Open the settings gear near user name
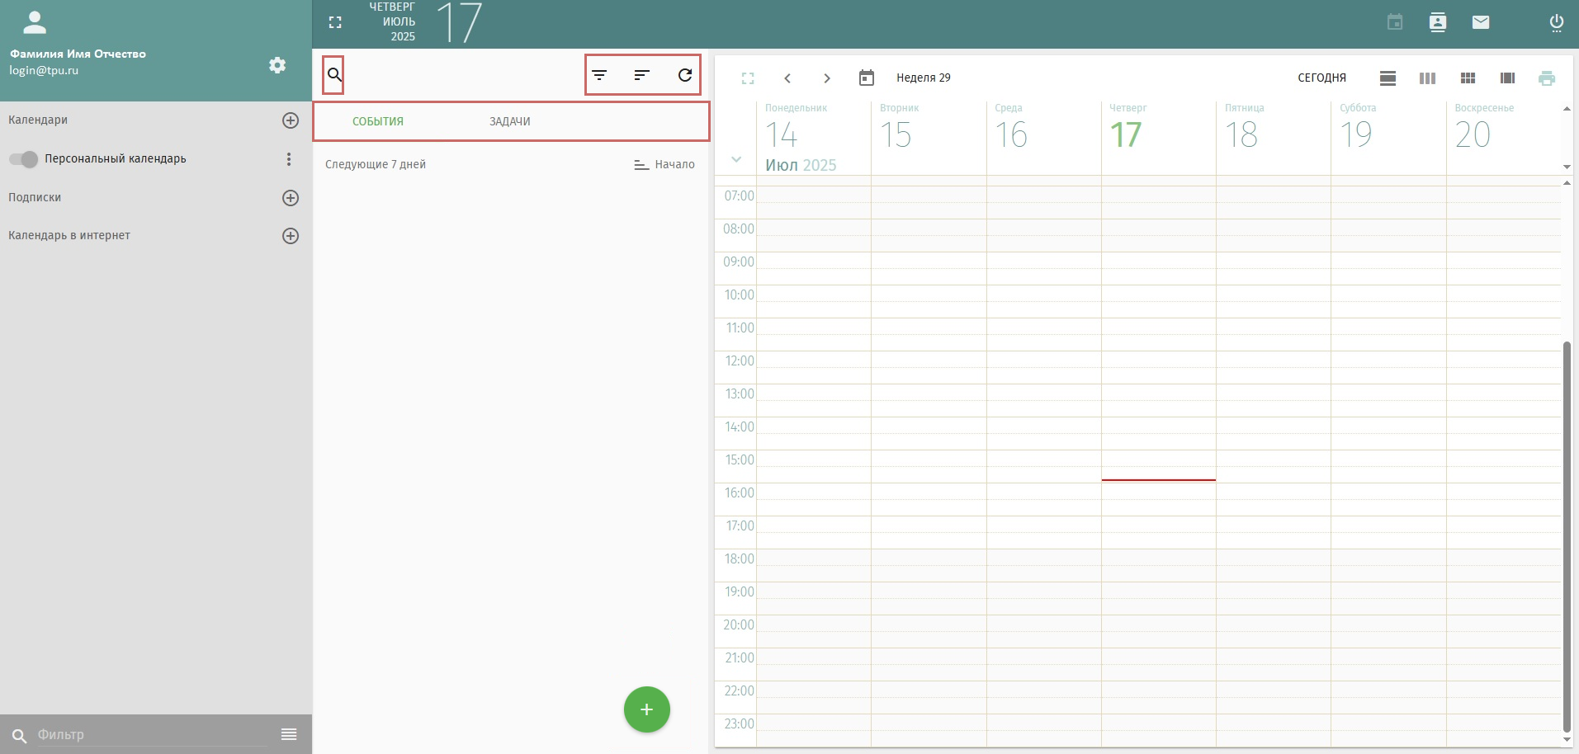1579x754 pixels. [277, 65]
